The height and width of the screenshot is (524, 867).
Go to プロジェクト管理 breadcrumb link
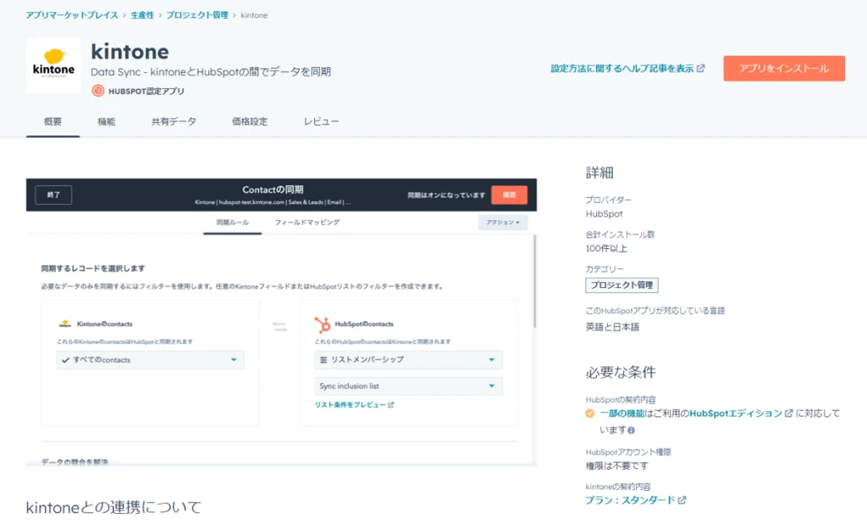click(196, 15)
